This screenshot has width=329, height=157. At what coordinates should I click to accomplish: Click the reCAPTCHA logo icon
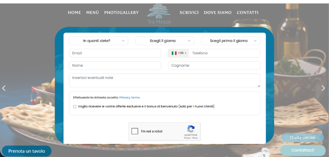click(191, 129)
